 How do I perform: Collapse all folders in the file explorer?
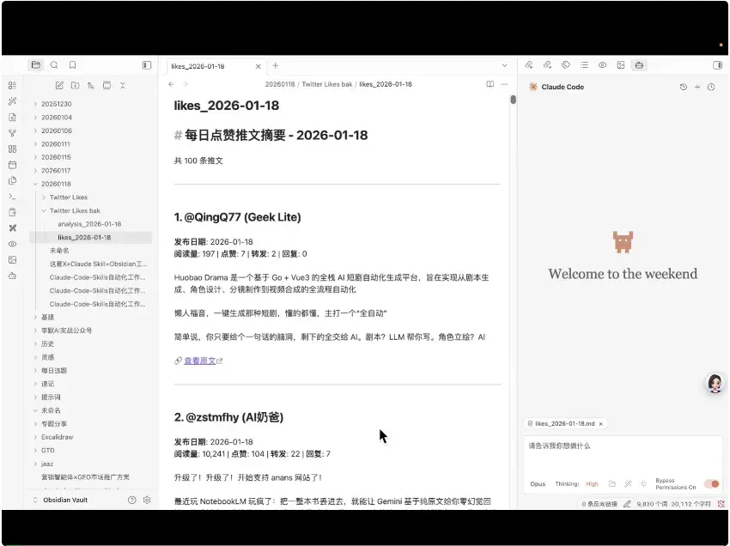(x=123, y=85)
